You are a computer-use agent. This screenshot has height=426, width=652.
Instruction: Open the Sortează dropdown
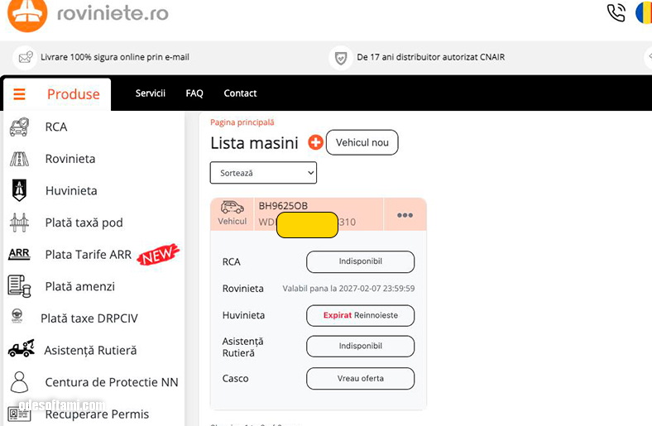(263, 173)
